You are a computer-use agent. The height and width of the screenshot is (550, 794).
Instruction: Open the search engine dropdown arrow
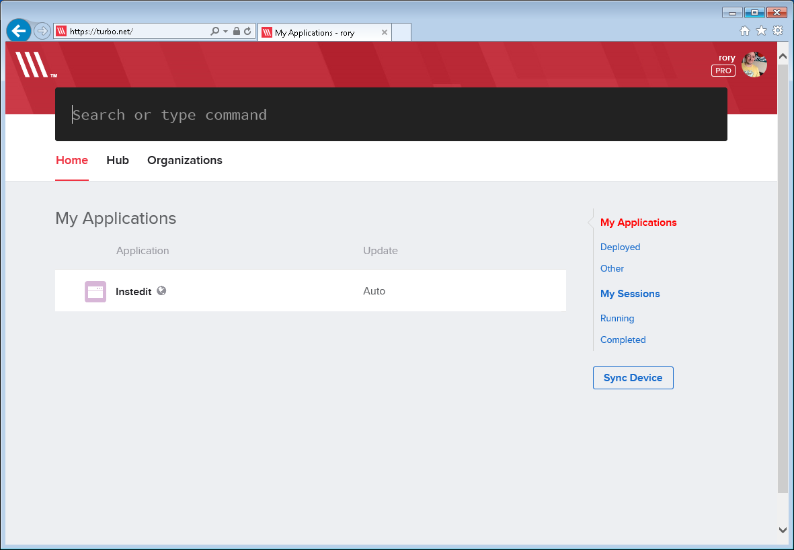pyautogui.click(x=225, y=32)
